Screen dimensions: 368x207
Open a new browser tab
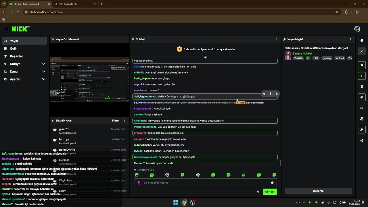click(x=101, y=4)
